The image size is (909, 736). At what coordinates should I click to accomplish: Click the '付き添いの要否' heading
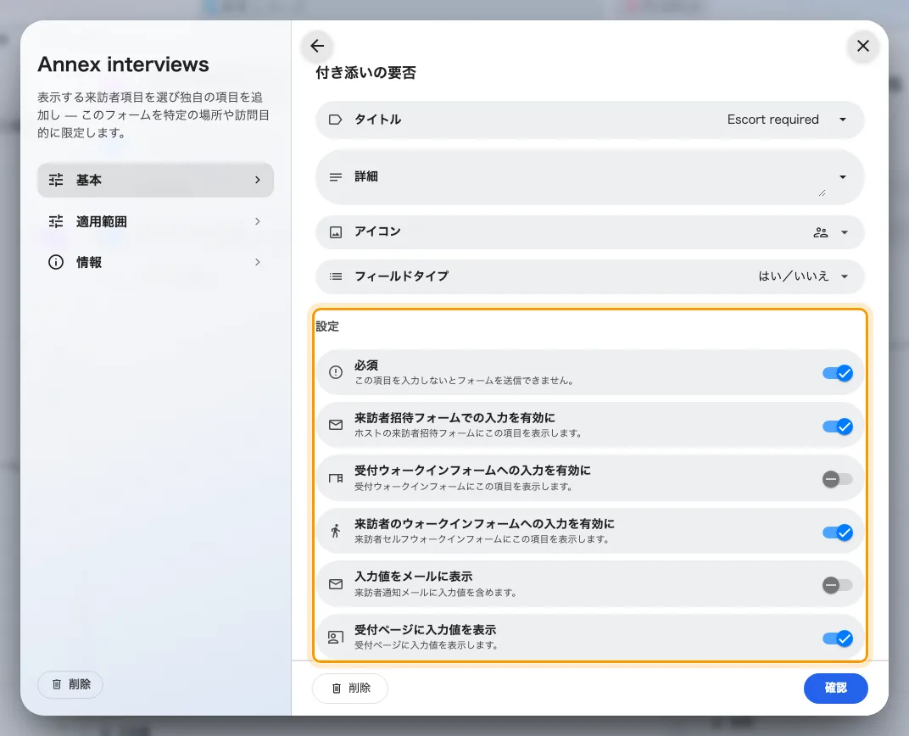tap(365, 72)
